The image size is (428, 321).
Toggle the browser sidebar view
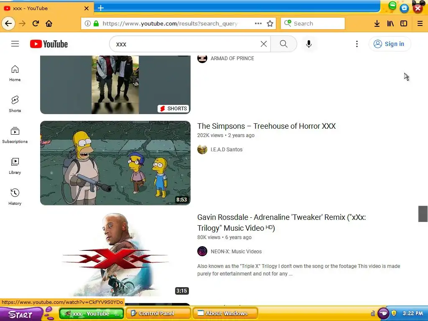404,23
